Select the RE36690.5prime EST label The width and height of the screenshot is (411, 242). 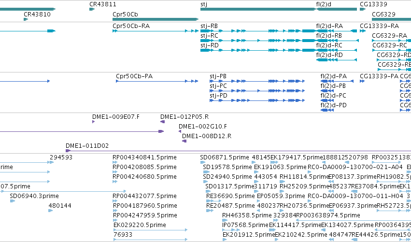[230, 196]
